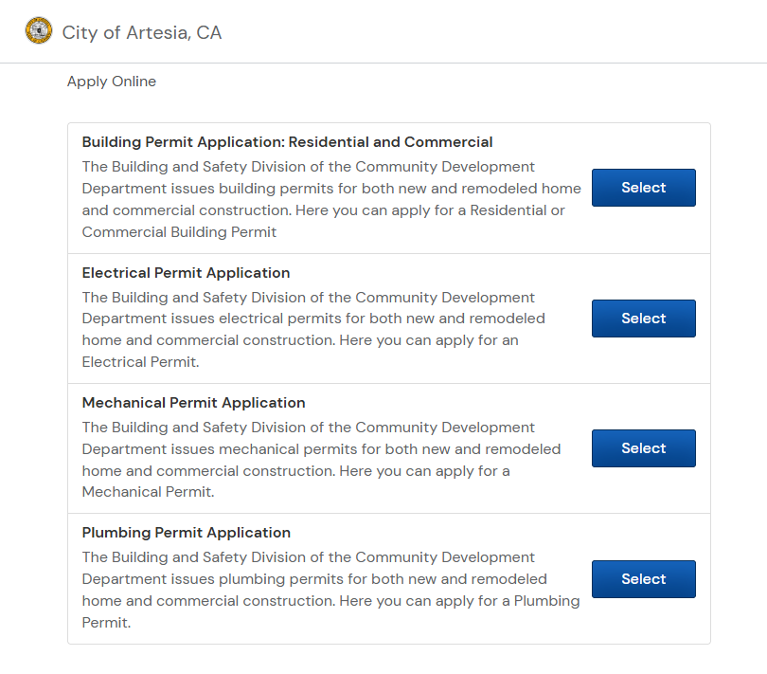Click the City of Artesia seal logo
The image size is (767, 674).
click(x=39, y=31)
